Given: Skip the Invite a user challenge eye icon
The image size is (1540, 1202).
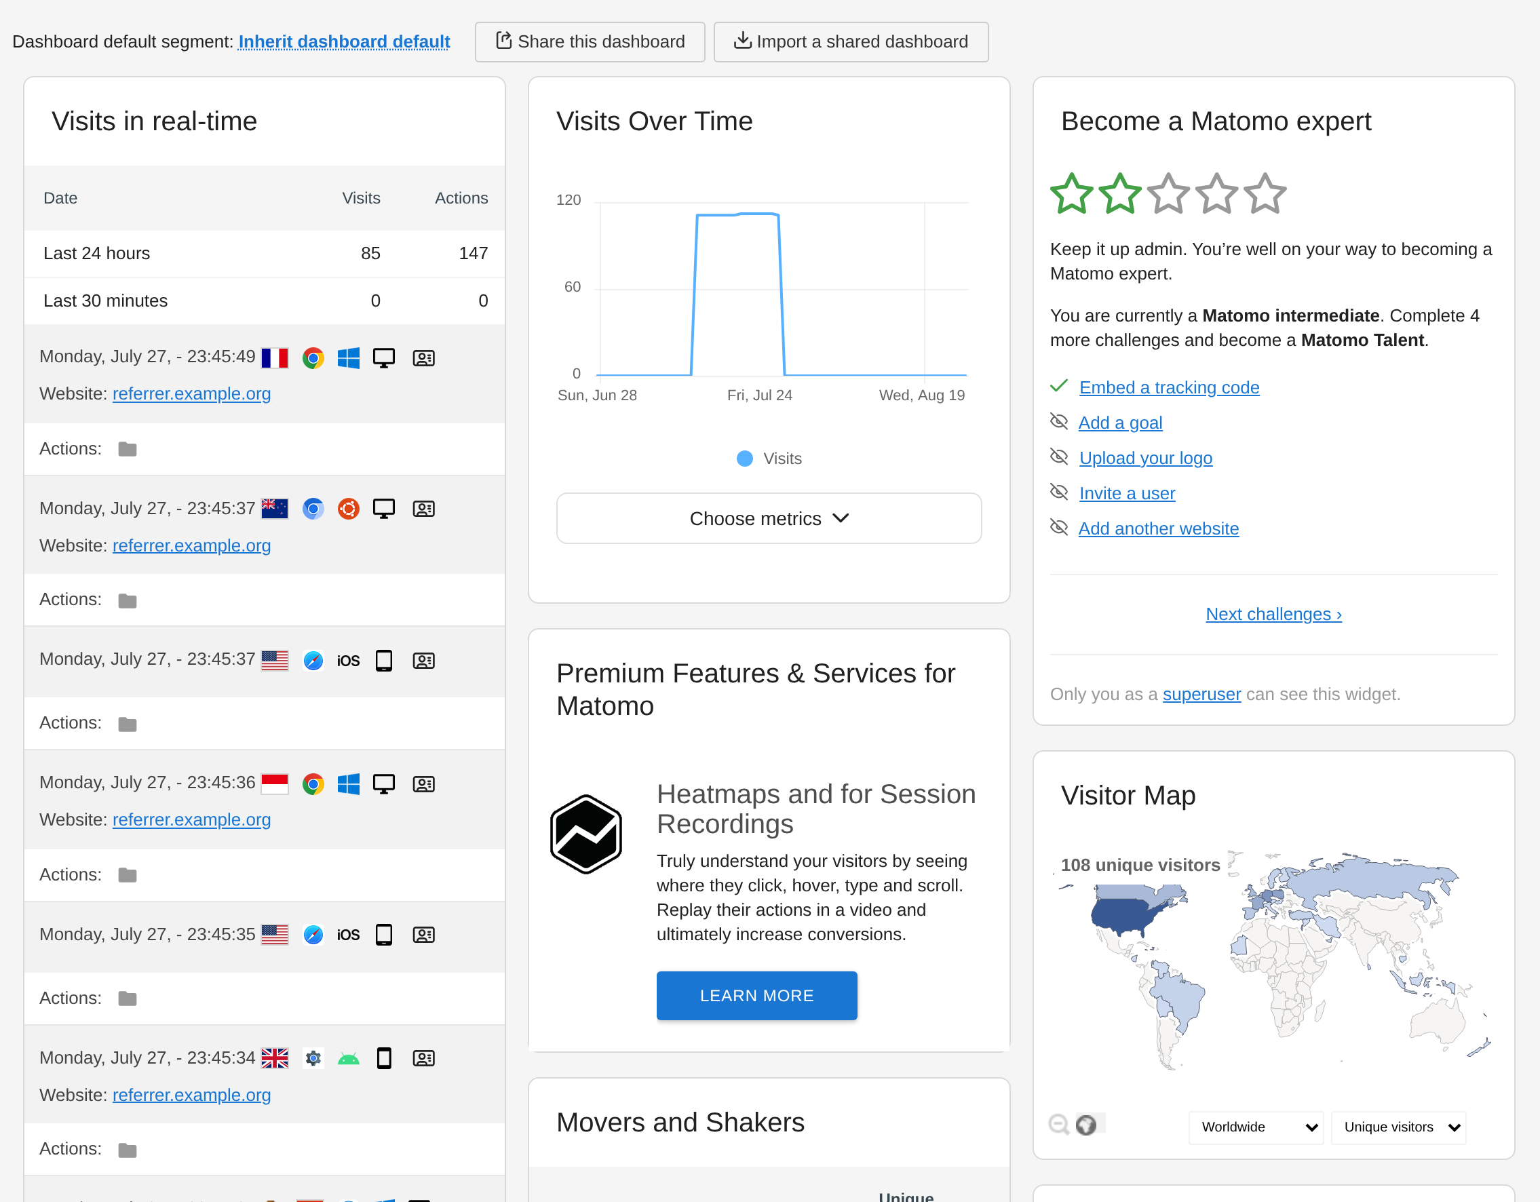Looking at the screenshot, I should click(x=1058, y=492).
